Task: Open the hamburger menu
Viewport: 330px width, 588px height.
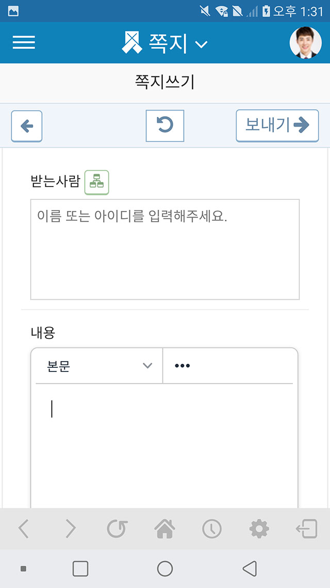Action: tap(24, 42)
